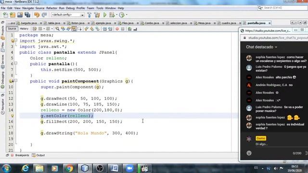Show the open documents list dropdown
Screen dimensions: 308x173
tap(300, 23)
